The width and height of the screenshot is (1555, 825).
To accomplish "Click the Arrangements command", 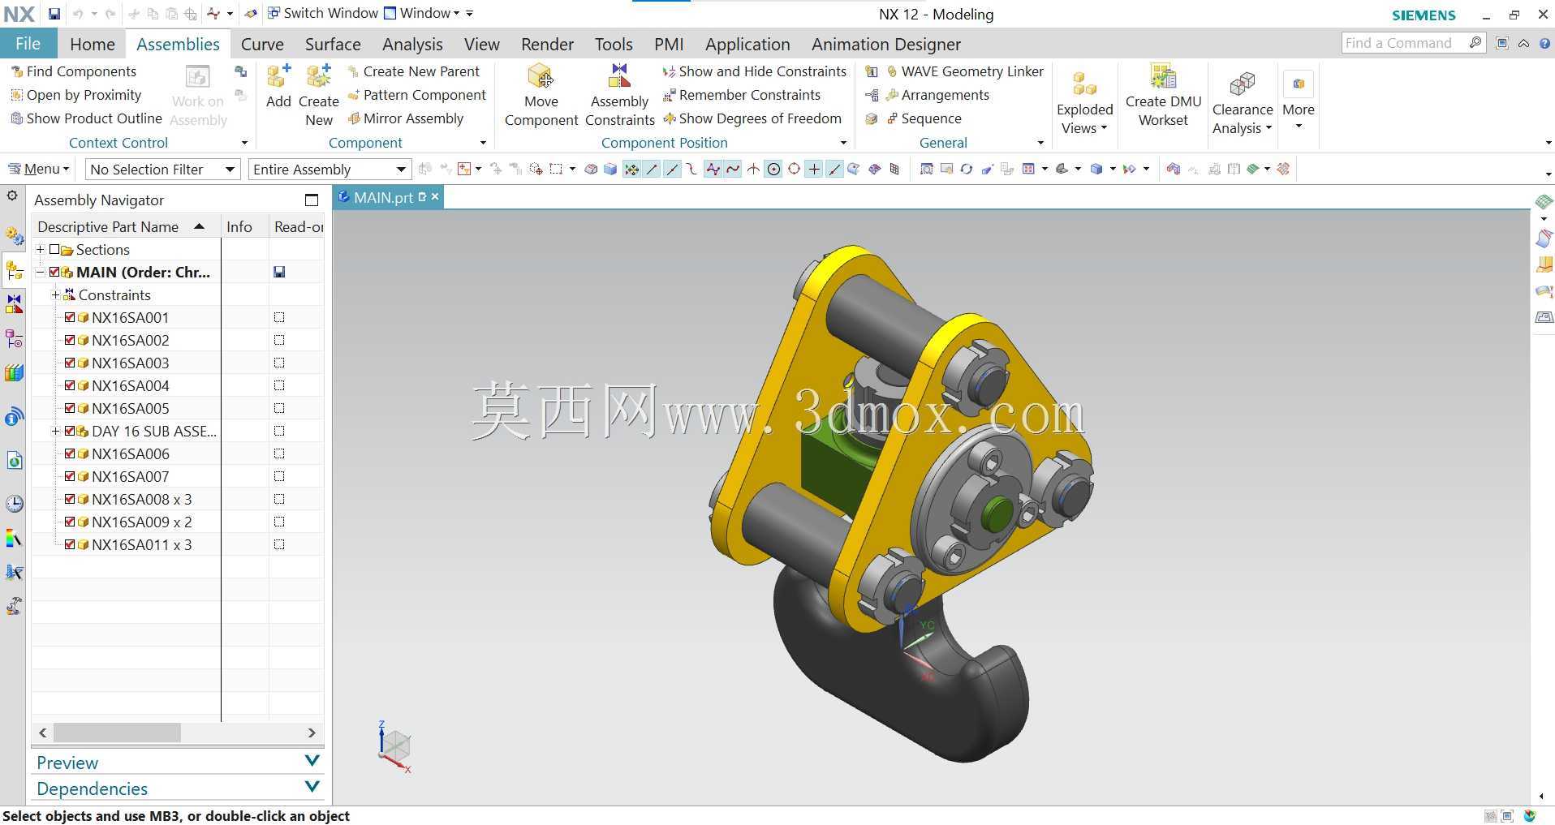I will (937, 95).
